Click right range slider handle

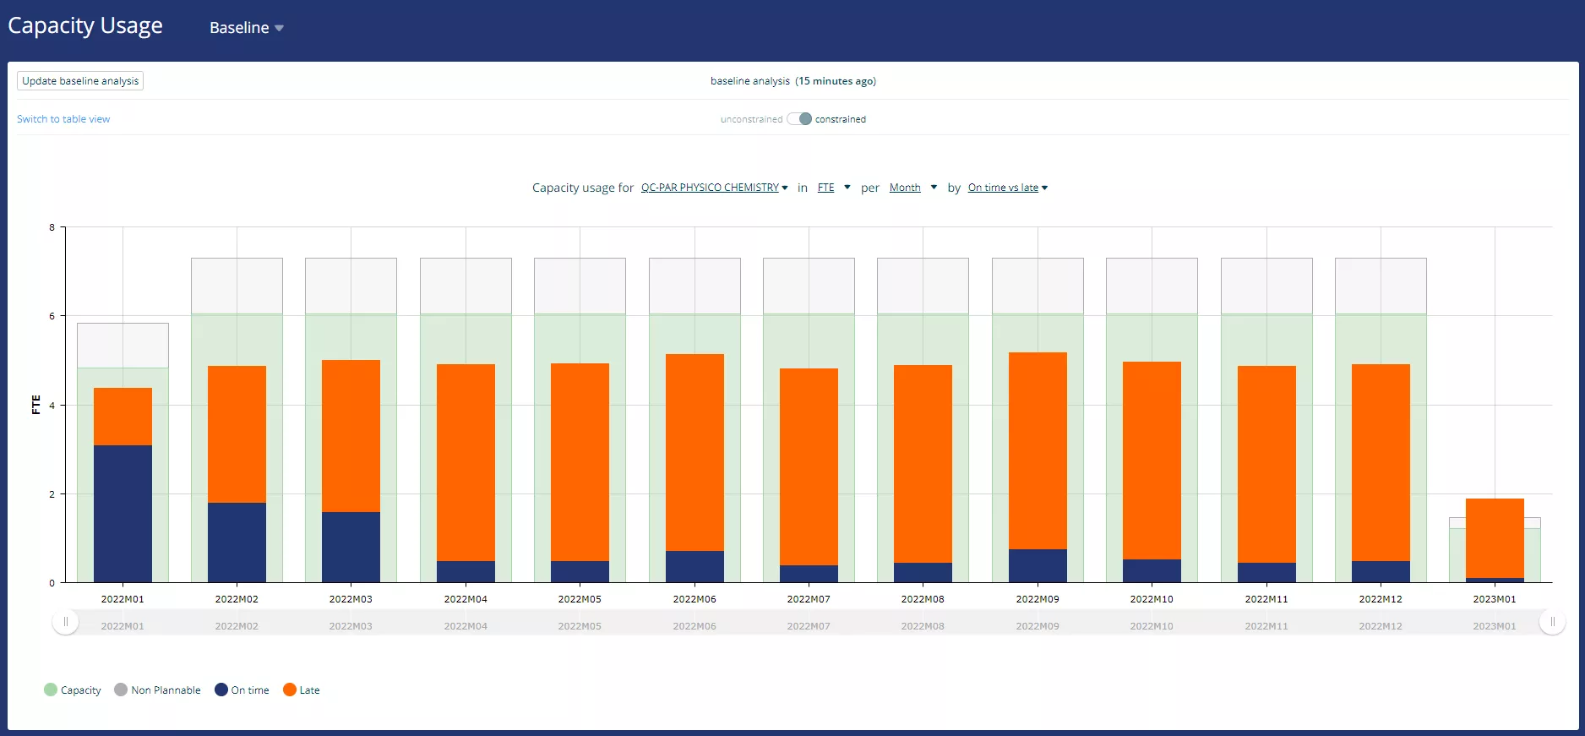click(1552, 622)
